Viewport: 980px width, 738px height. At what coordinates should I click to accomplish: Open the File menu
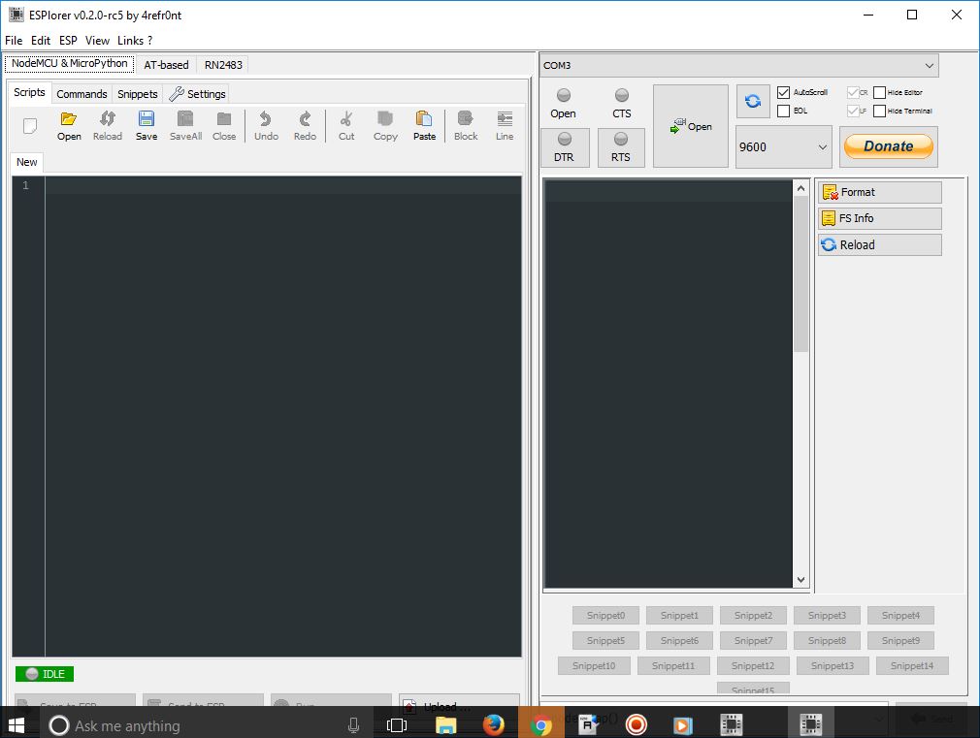click(x=14, y=41)
